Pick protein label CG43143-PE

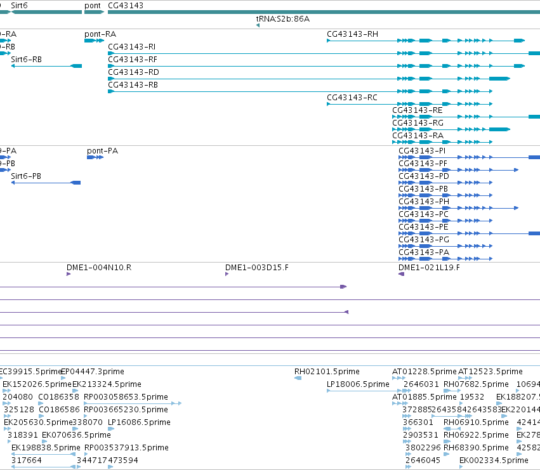pos(423,227)
